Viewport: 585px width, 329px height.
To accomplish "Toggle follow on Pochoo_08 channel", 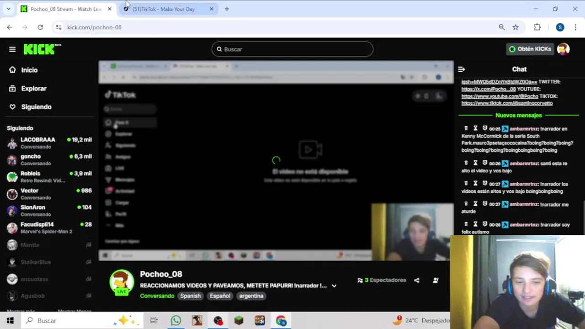I will click(436, 280).
